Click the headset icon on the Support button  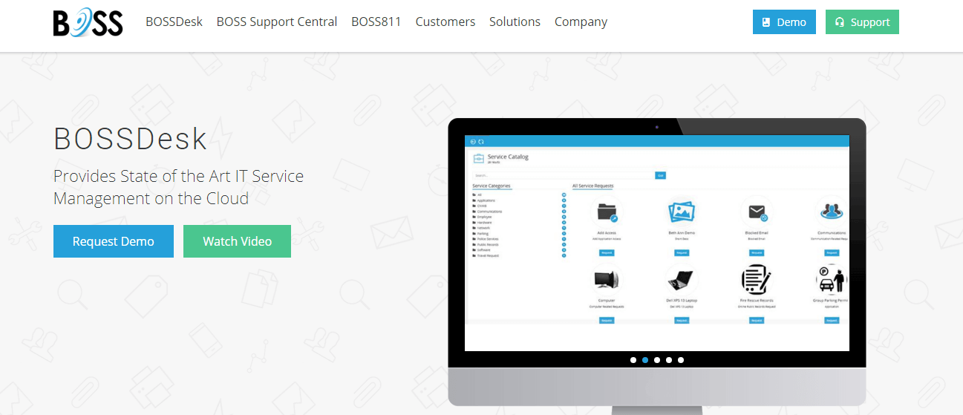pos(840,22)
